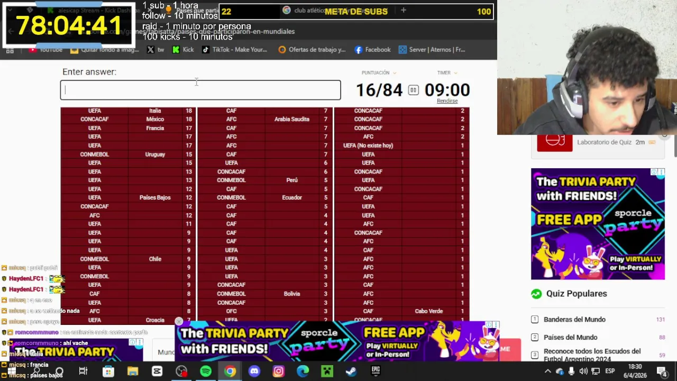Open the X tw bookmark
This screenshot has height=381, width=677.
[155, 50]
